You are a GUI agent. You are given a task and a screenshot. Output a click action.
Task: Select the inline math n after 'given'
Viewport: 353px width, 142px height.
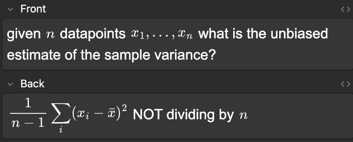click(52, 35)
